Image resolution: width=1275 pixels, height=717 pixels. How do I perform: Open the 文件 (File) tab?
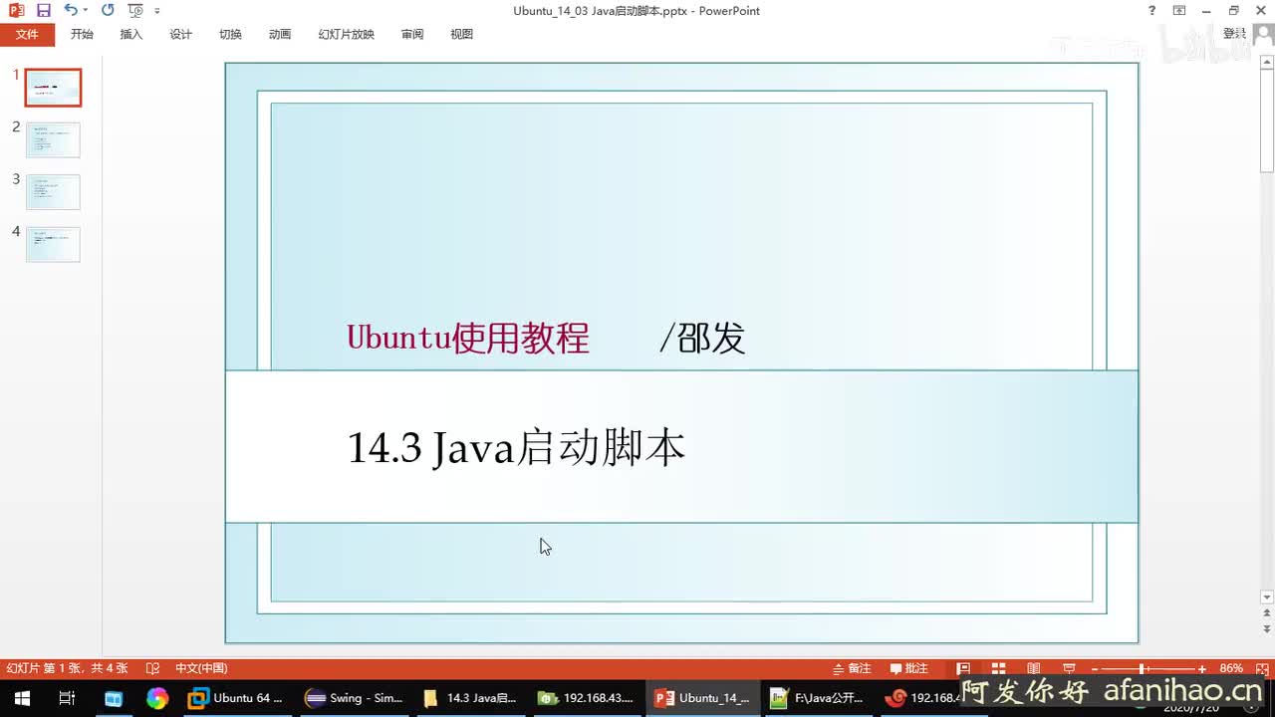[x=27, y=34]
